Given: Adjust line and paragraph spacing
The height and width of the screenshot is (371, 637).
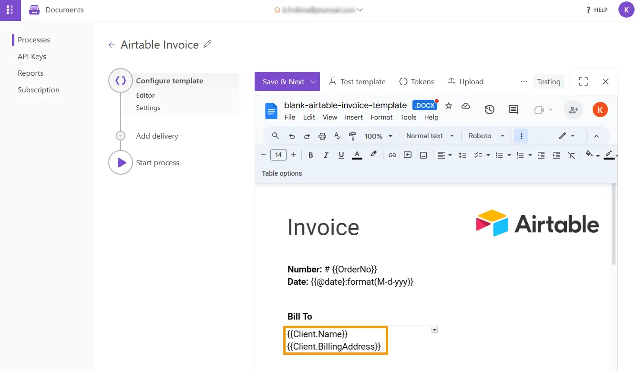Looking at the screenshot, I should (x=462, y=155).
